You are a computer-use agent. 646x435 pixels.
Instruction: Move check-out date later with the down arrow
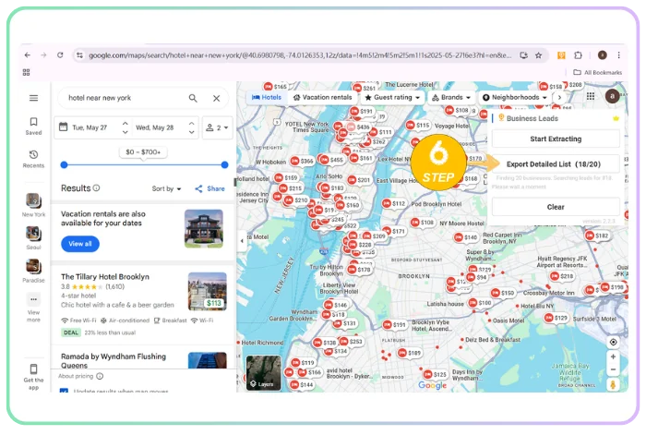pyautogui.click(x=192, y=132)
